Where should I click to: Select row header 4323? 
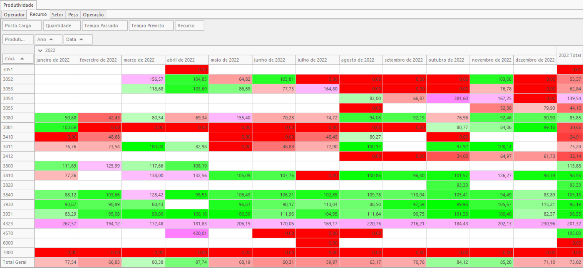pos(18,224)
